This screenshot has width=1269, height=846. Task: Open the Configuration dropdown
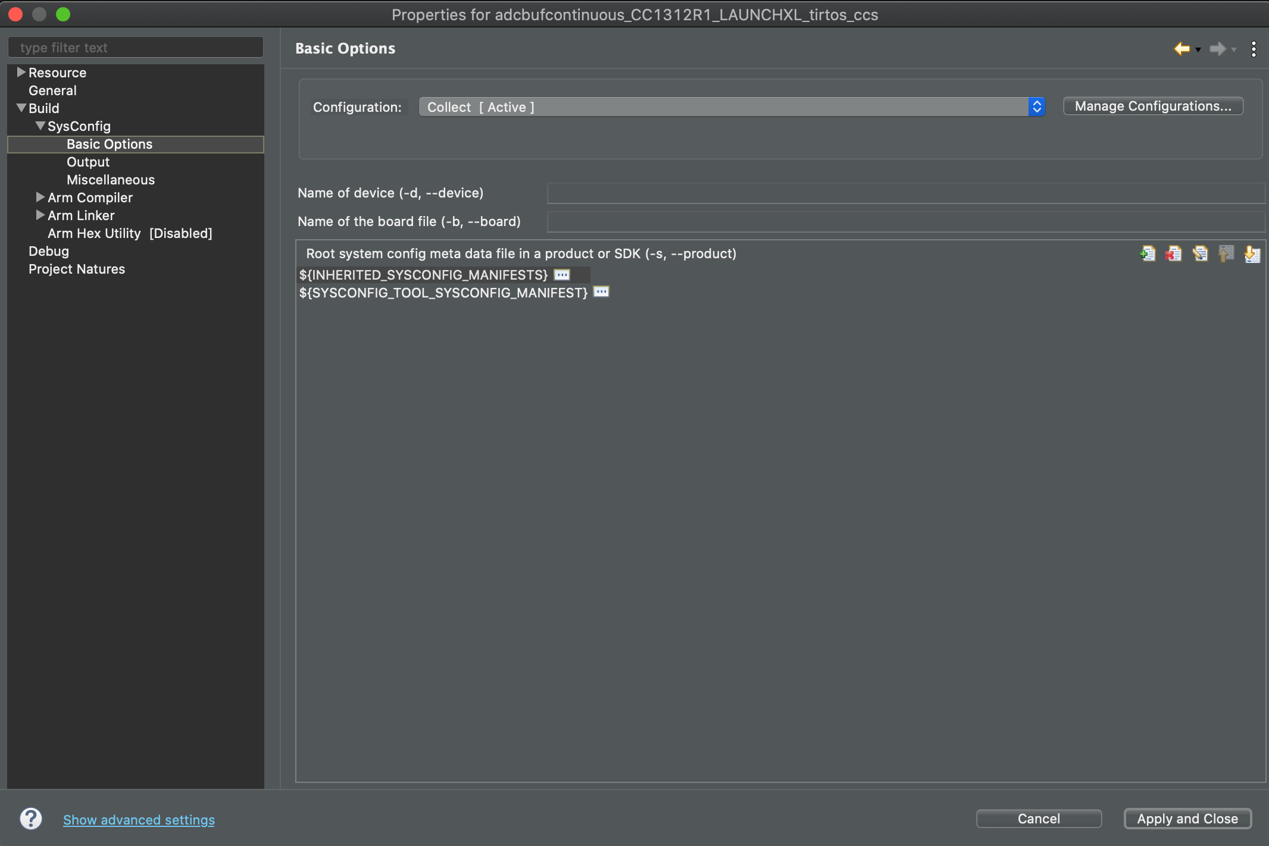pos(732,107)
